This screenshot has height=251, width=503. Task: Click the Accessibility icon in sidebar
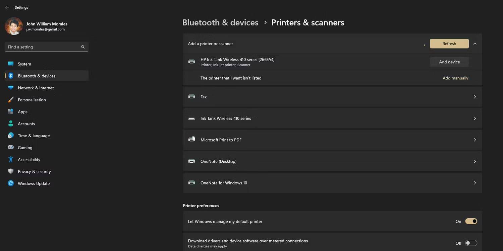pos(11,160)
